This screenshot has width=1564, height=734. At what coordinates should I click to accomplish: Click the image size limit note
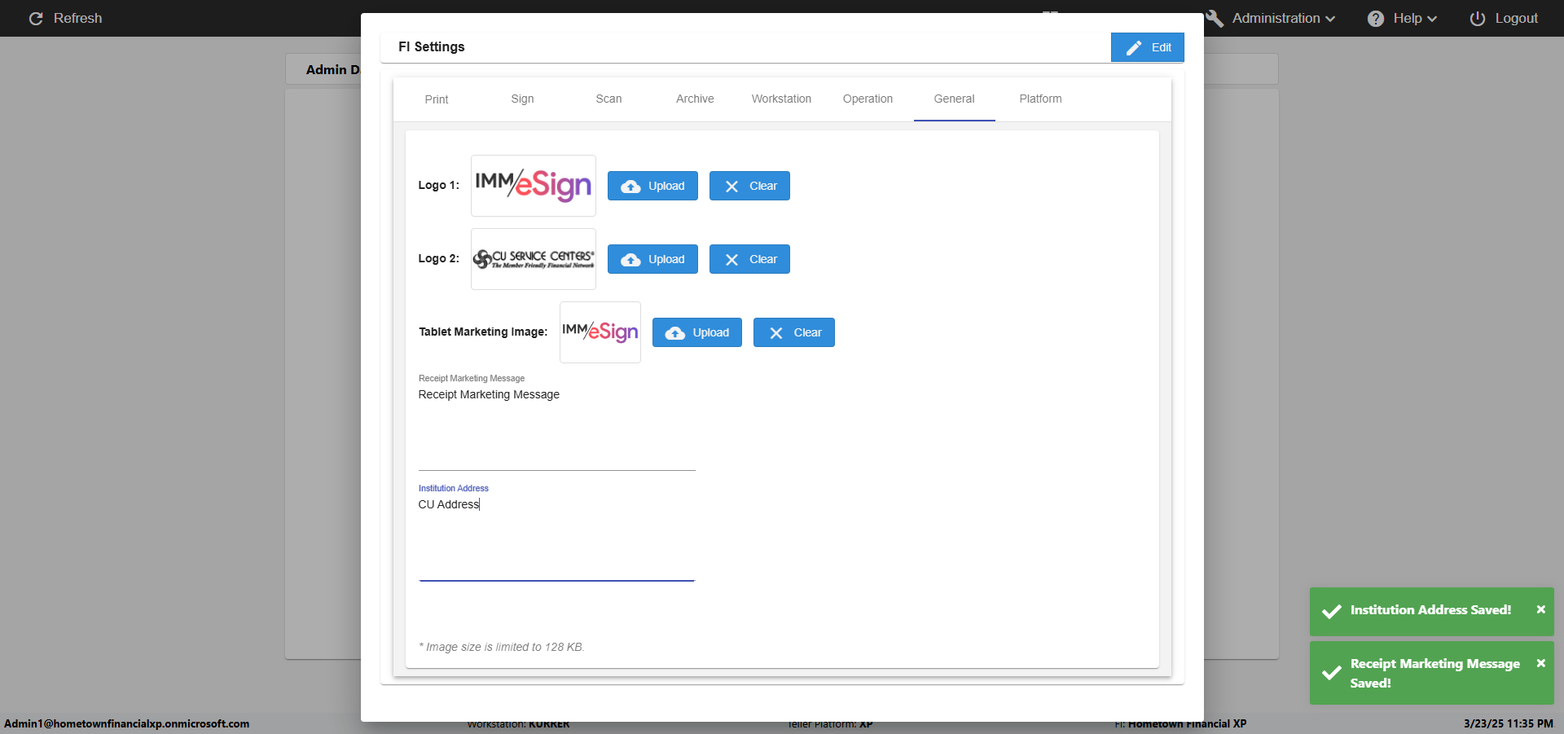502,647
